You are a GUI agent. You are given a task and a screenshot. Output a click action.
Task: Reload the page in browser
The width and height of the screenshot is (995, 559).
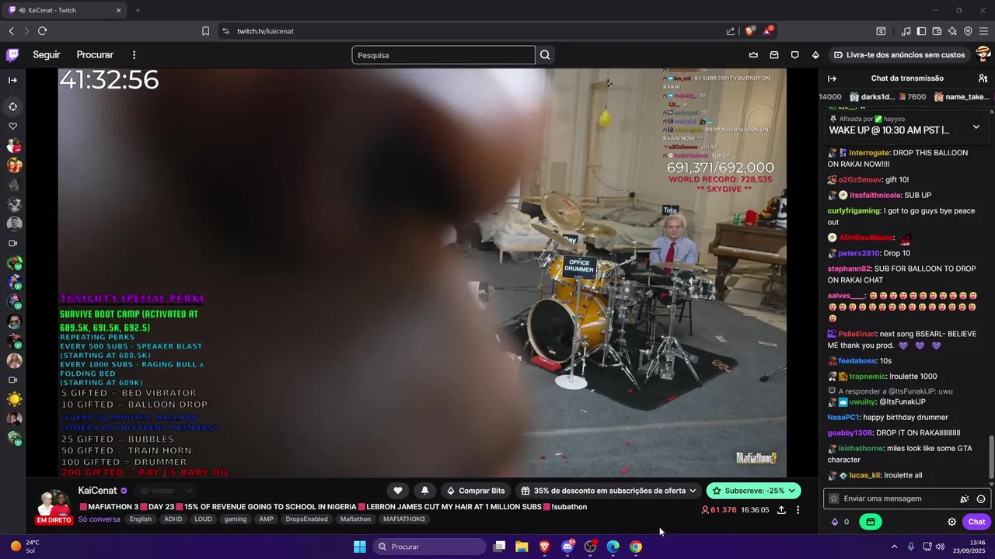coord(42,31)
